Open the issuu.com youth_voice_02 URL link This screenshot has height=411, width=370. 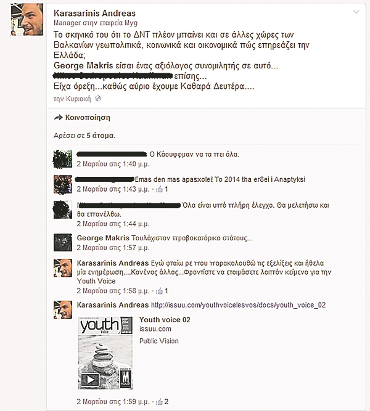[238, 305]
